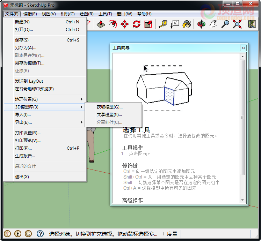Open the 编辑(E) menu
Screen dimensions: 261x241
coord(30,14)
